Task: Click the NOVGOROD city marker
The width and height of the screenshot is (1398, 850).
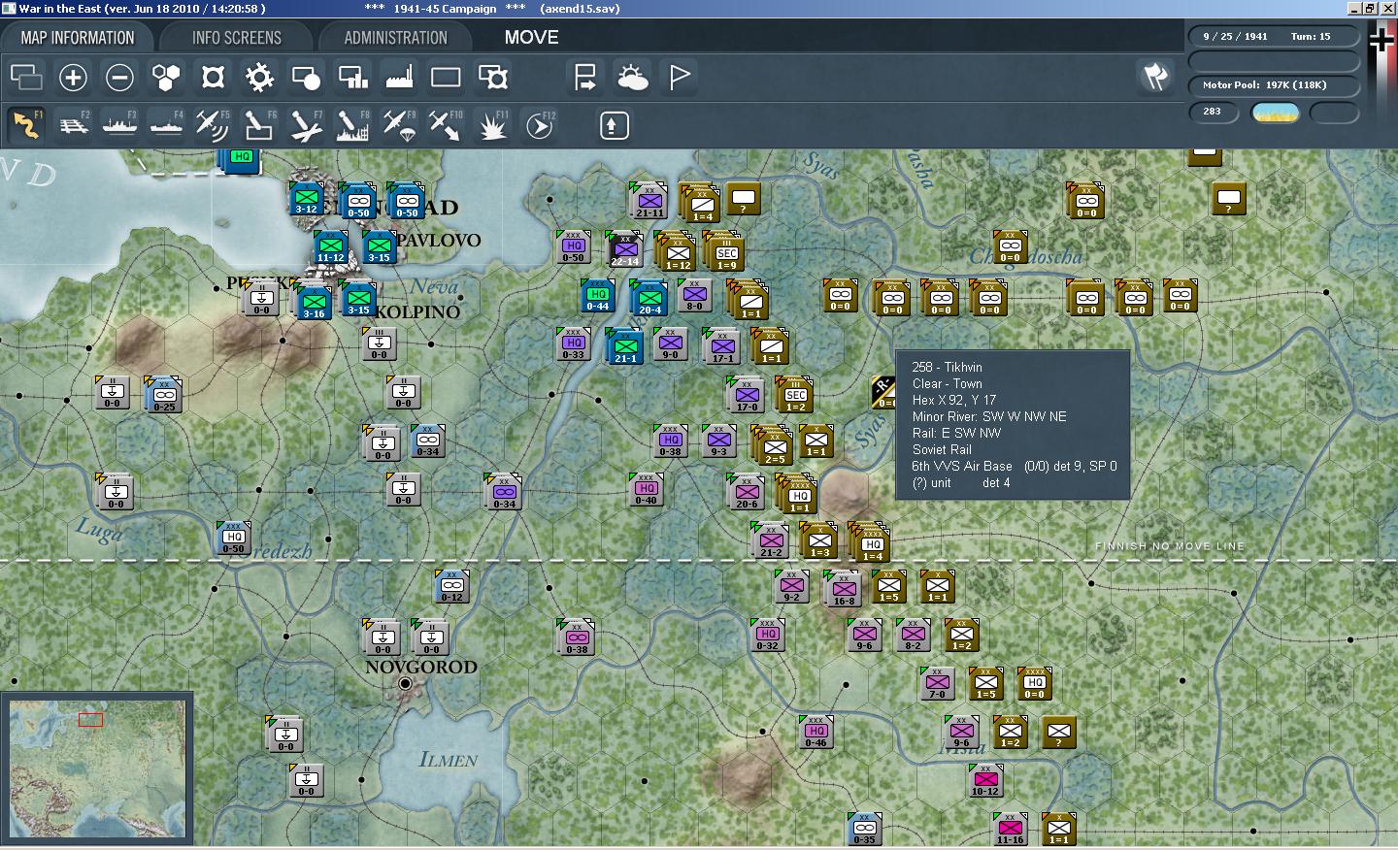Action: point(406,684)
